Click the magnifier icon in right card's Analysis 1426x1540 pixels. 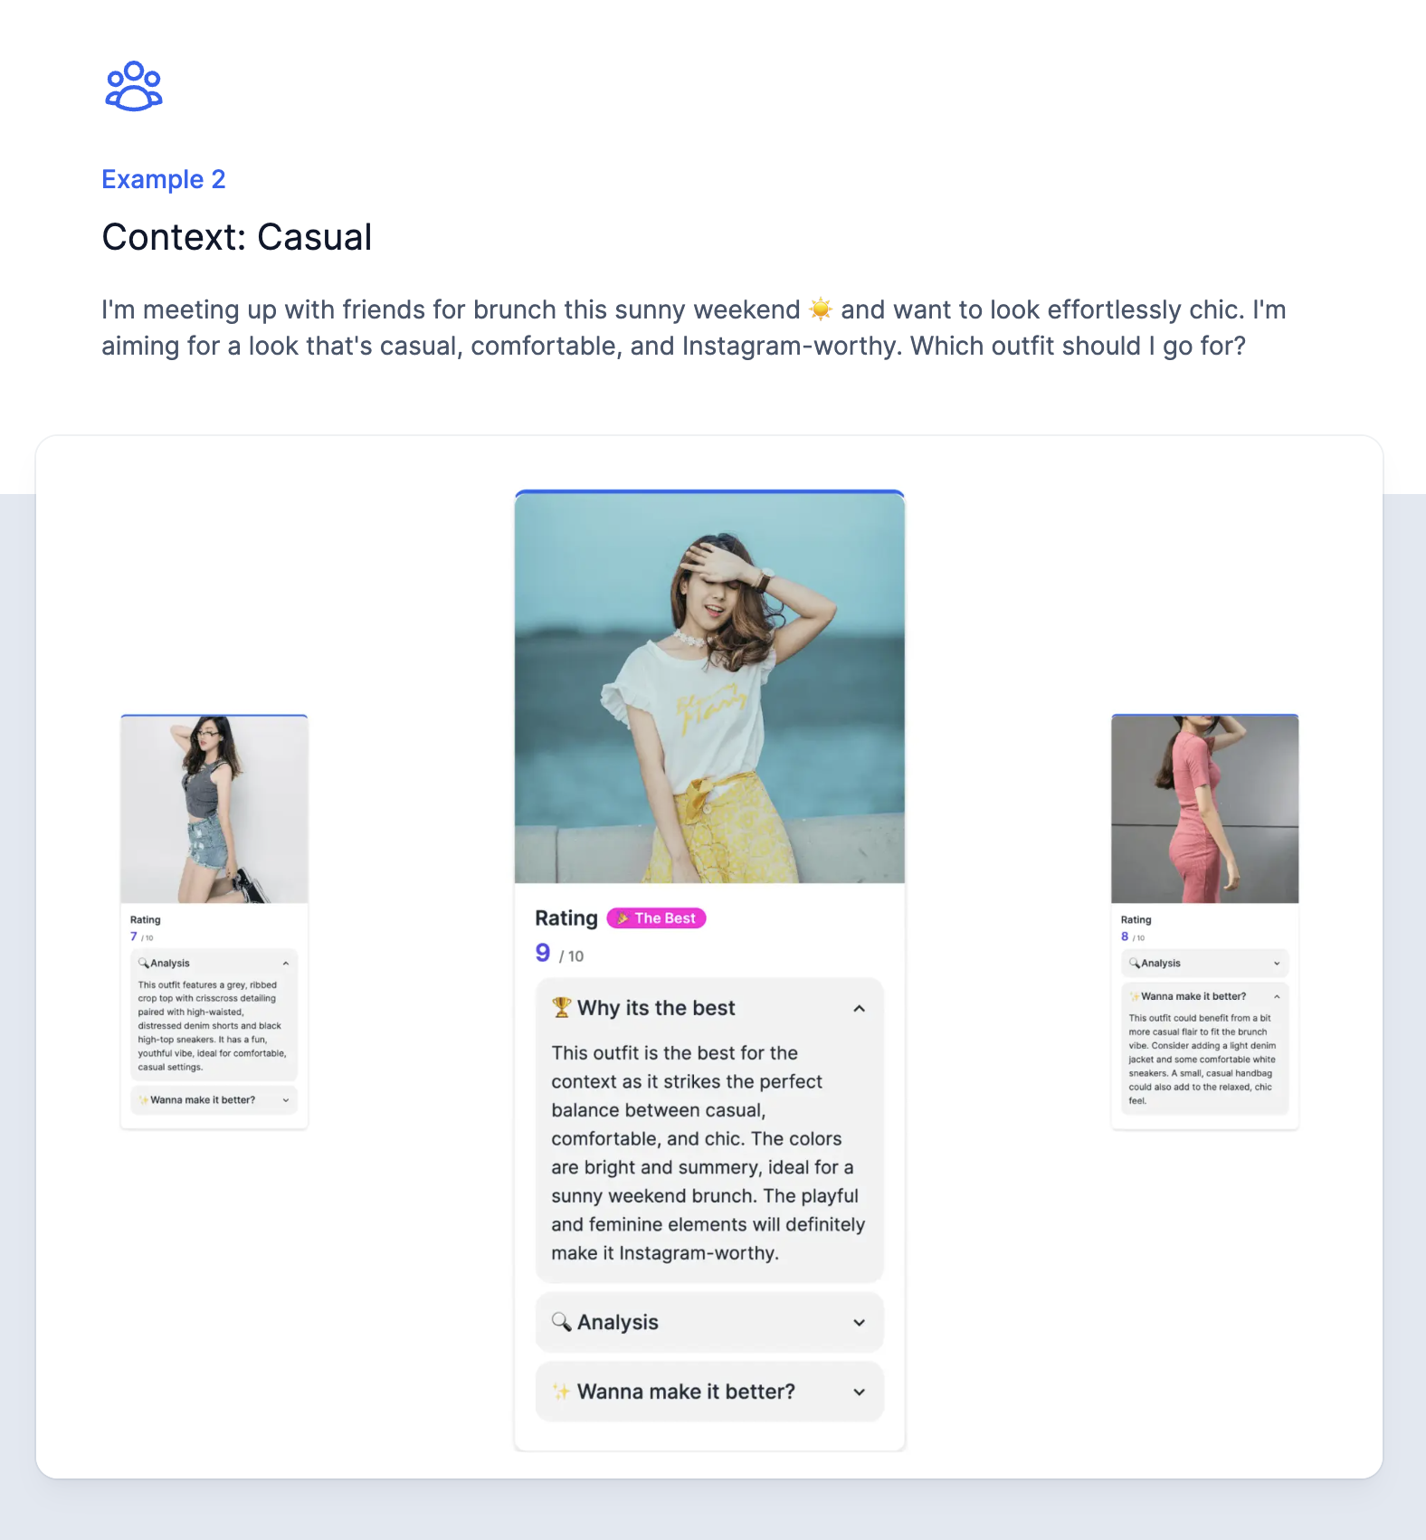tap(1135, 963)
